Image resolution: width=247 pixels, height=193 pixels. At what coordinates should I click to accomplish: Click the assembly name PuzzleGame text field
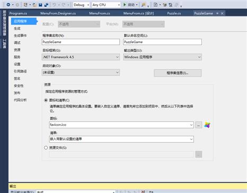point(81,42)
